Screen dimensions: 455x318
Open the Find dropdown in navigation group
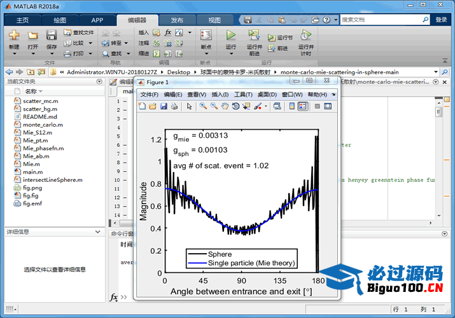[x=129, y=53]
